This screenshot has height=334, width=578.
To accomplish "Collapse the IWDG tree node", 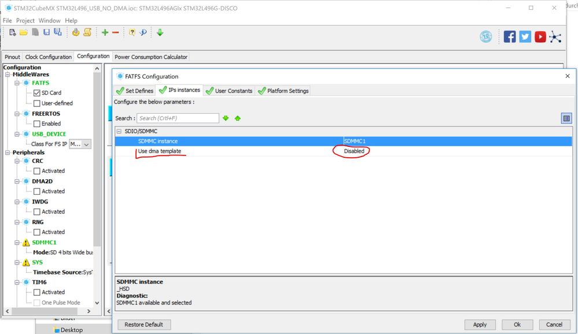I will point(17,202).
